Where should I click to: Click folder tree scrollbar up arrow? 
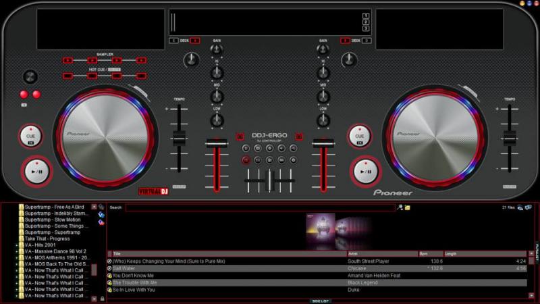pyautogui.click(x=94, y=207)
